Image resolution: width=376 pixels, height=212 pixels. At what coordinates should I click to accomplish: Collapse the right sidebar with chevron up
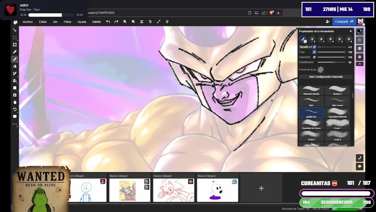point(360,64)
